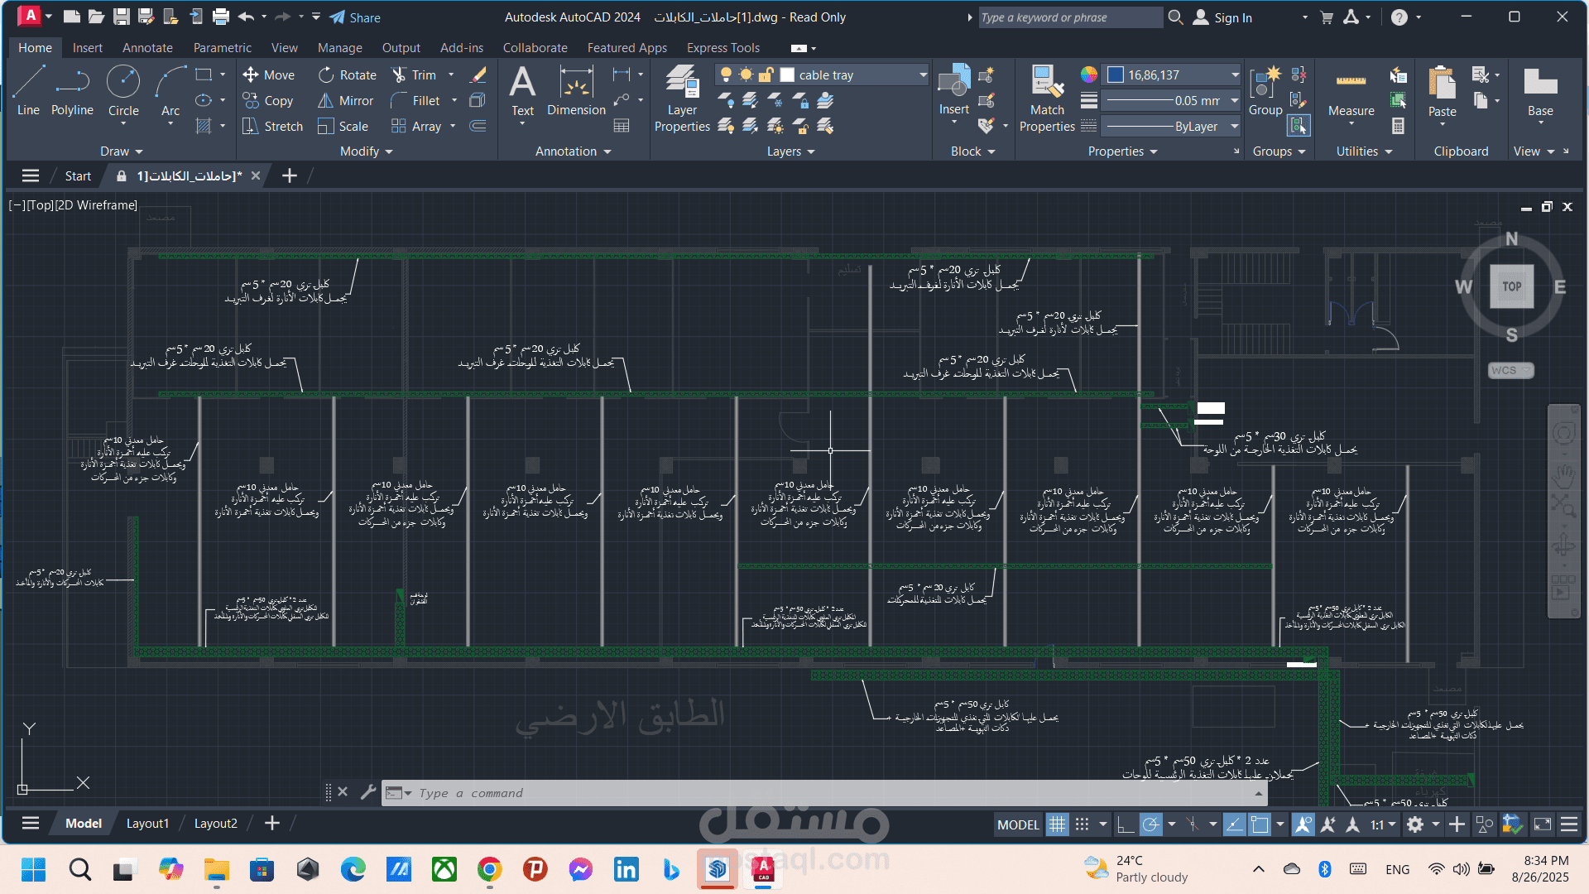Click the Copy tool

point(268,100)
